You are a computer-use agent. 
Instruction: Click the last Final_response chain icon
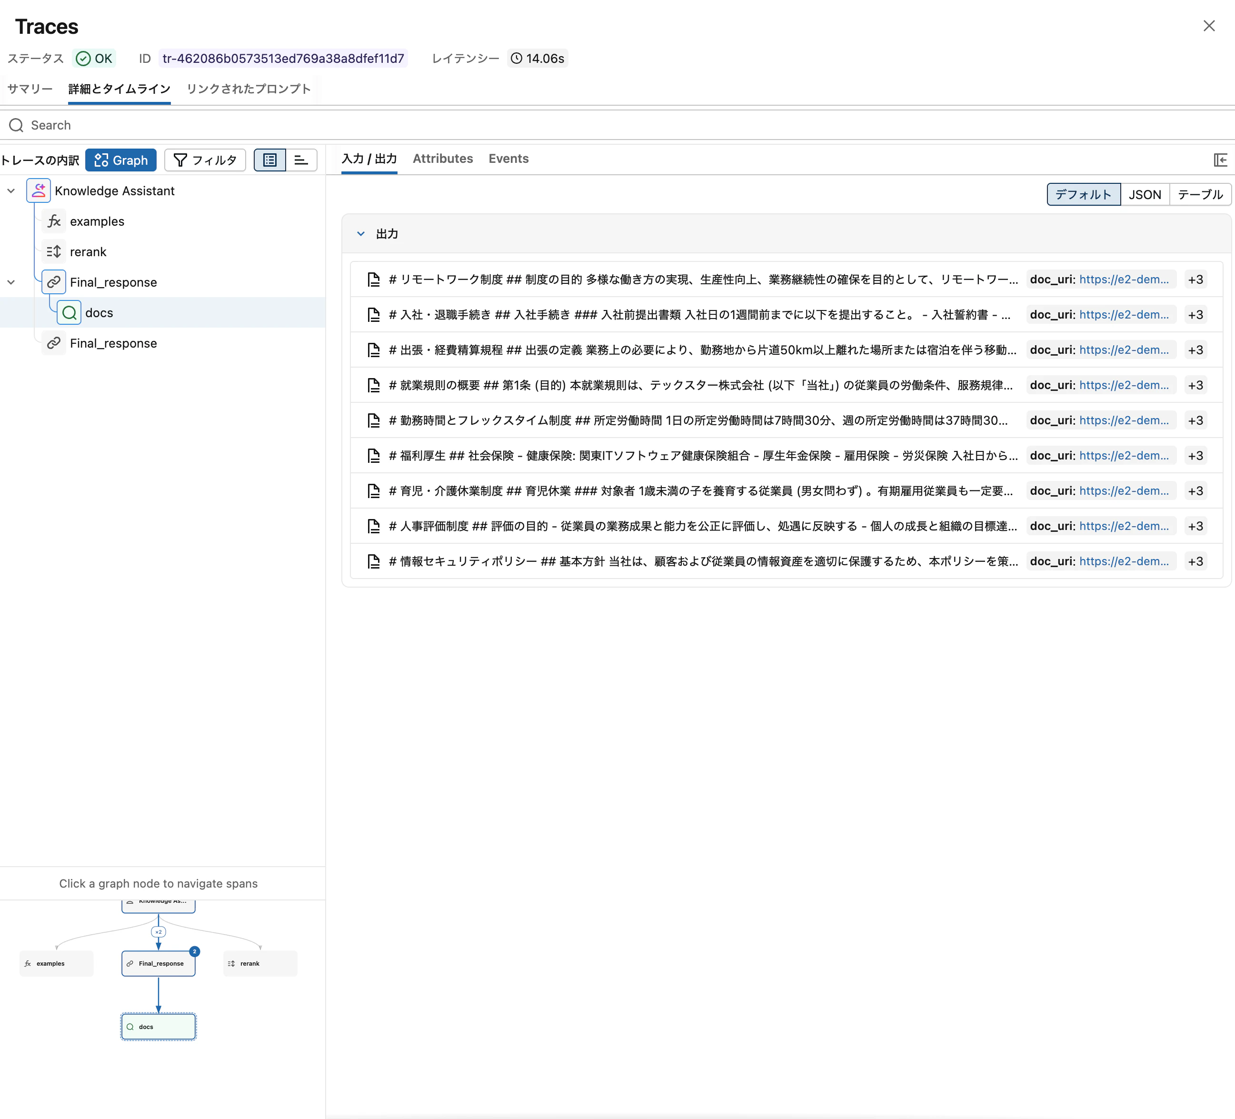[x=54, y=343]
